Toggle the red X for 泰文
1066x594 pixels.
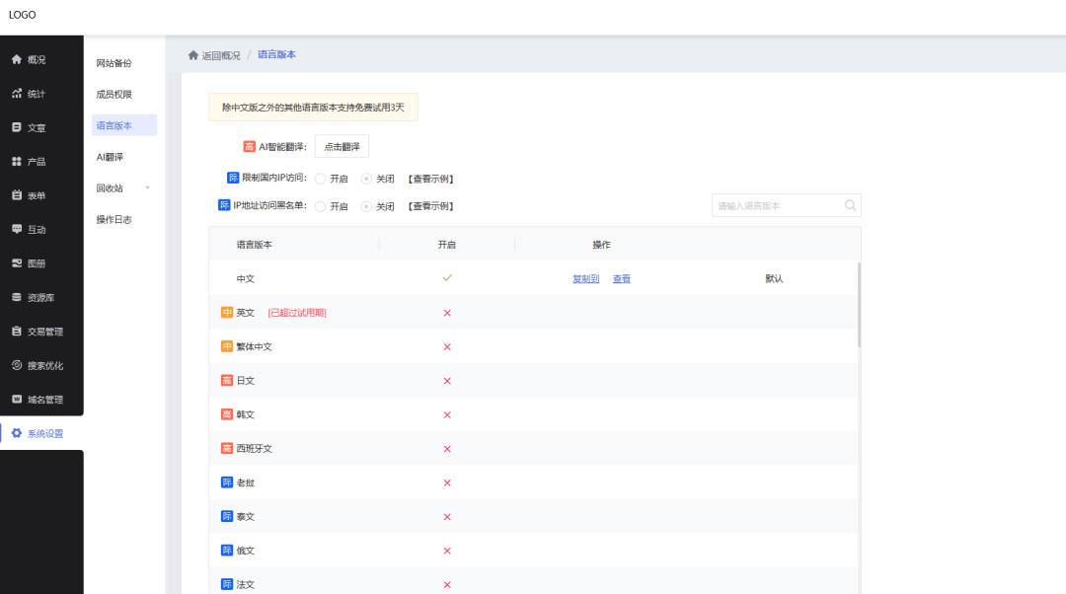(x=447, y=516)
